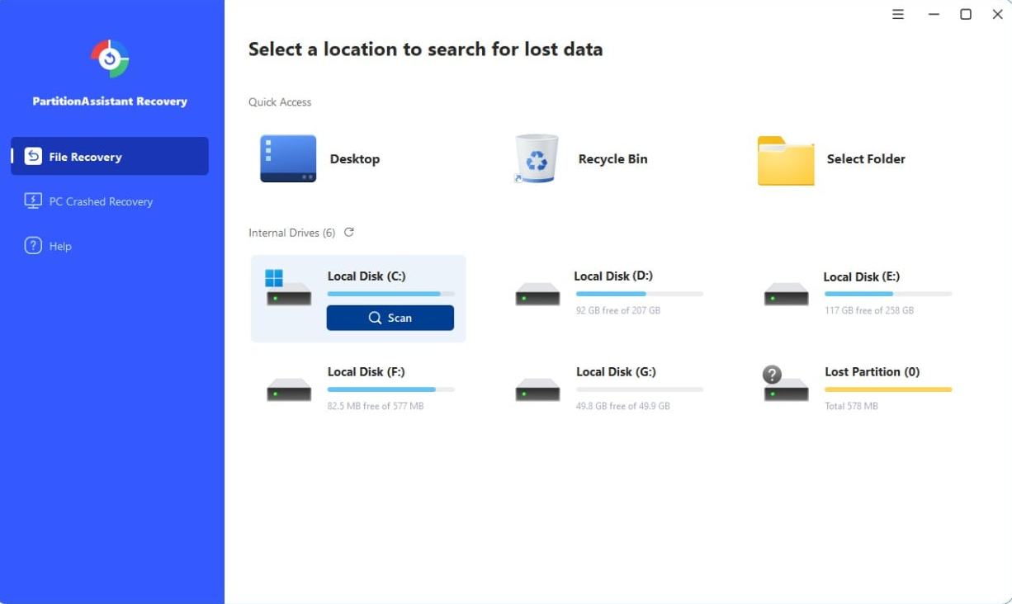The width and height of the screenshot is (1012, 604).
Task: Select the Recycle Bin icon
Action: [536, 158]
